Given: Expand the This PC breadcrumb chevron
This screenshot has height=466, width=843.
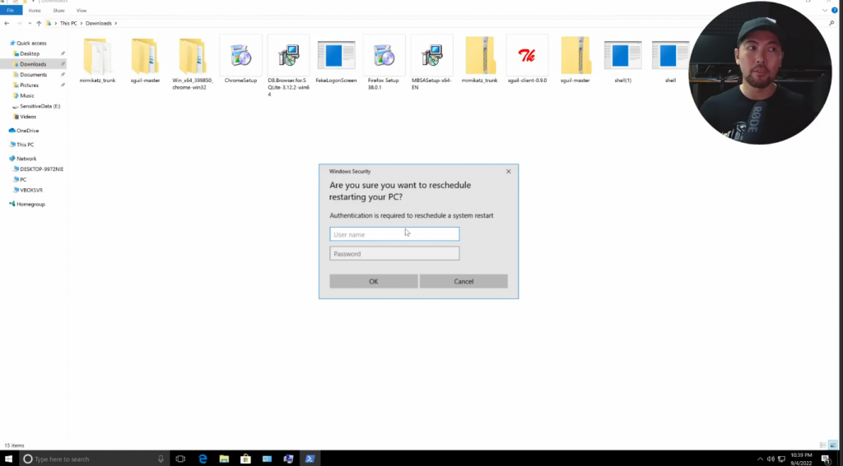Looking at the screenshot, I should point(82,23).
